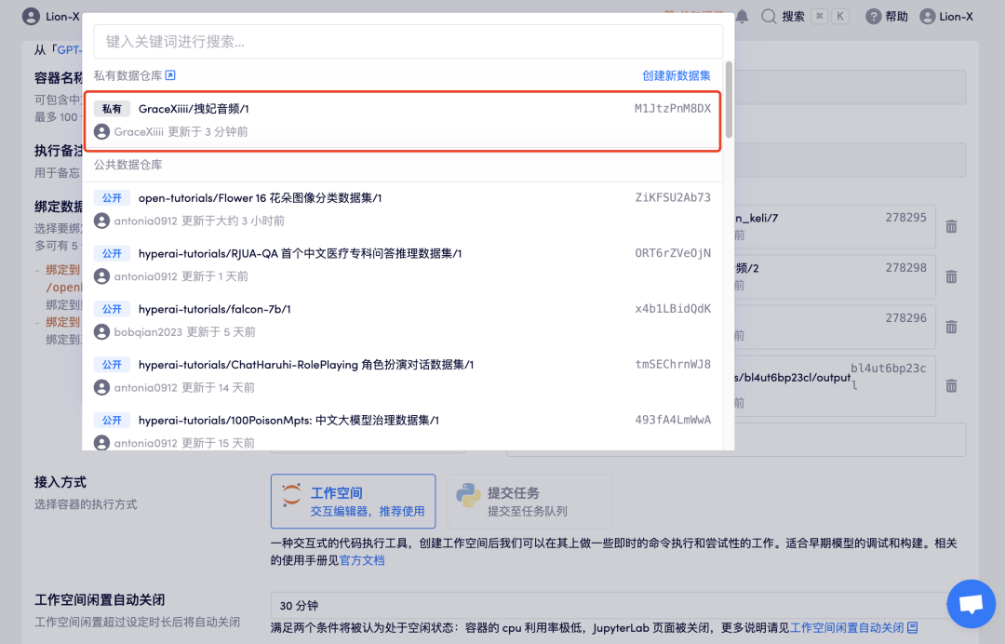Click the GraceXiiii author avatar icon
The width and height of the screenshot is (1005, 644).
pos(101,132)
